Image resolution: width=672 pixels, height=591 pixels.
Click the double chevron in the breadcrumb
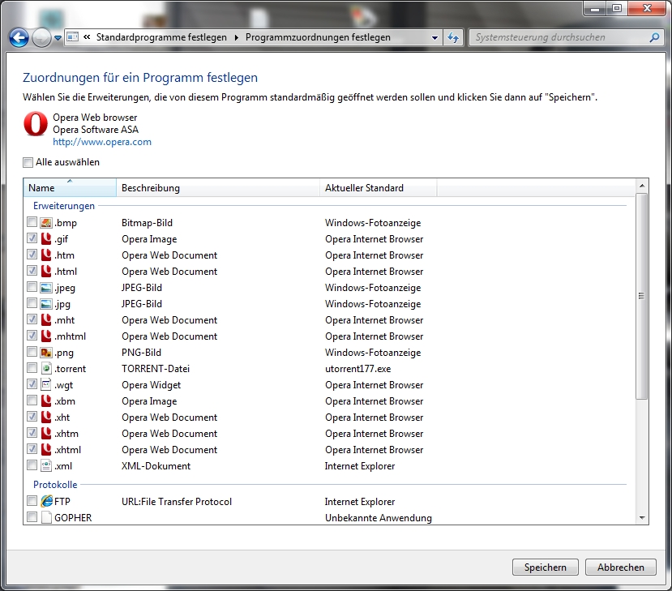tap(87, 37)
